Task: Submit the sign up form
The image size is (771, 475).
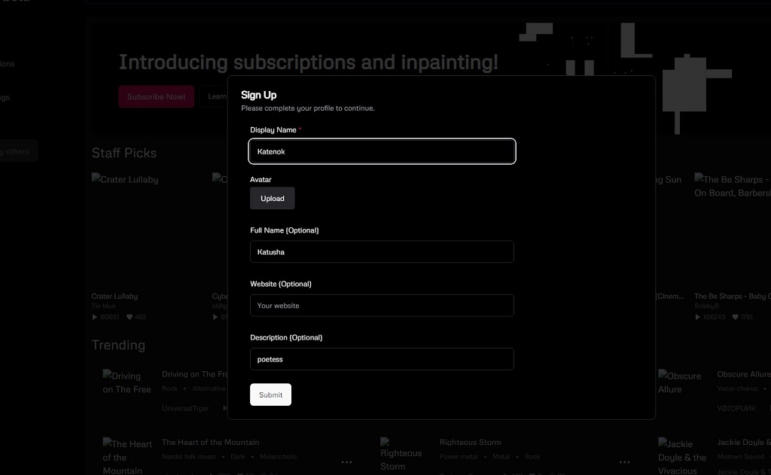Action: coord(270,394)
